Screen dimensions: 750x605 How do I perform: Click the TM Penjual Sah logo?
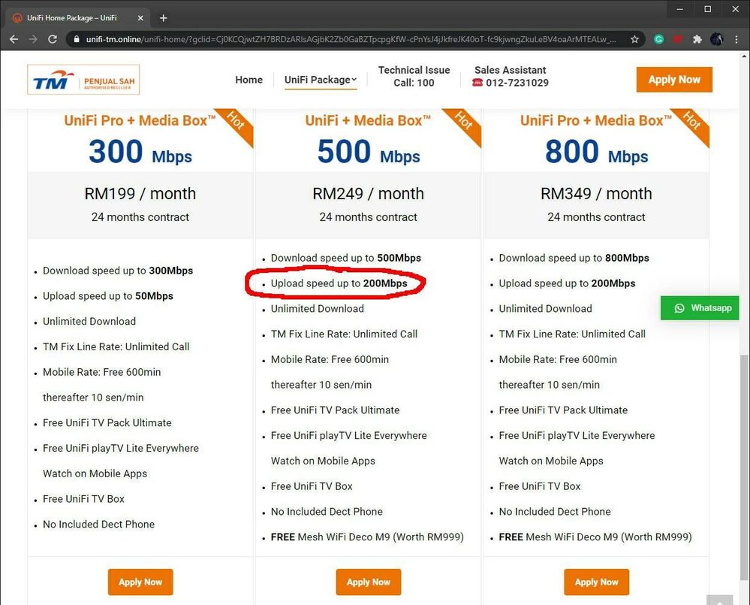click(83, 80)
